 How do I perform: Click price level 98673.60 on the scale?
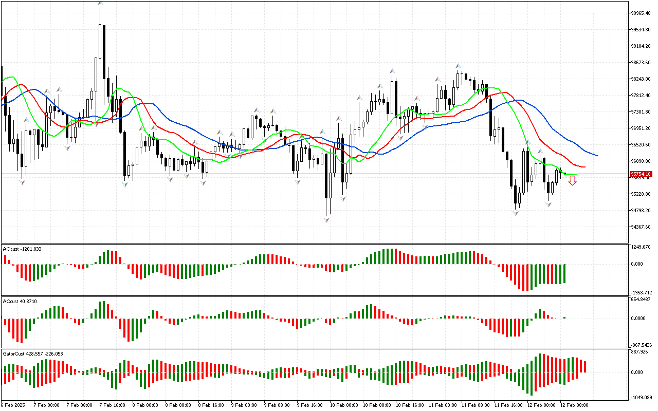[x=642, y=63]
